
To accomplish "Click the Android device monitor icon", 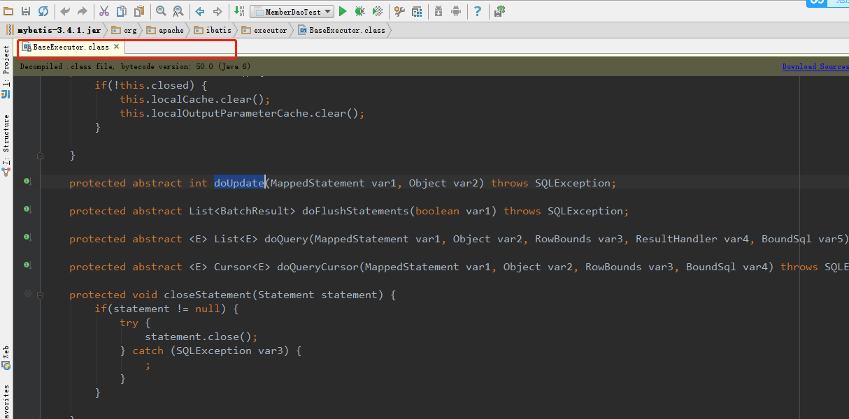I will pyautogui.click(x=456, y=11).
